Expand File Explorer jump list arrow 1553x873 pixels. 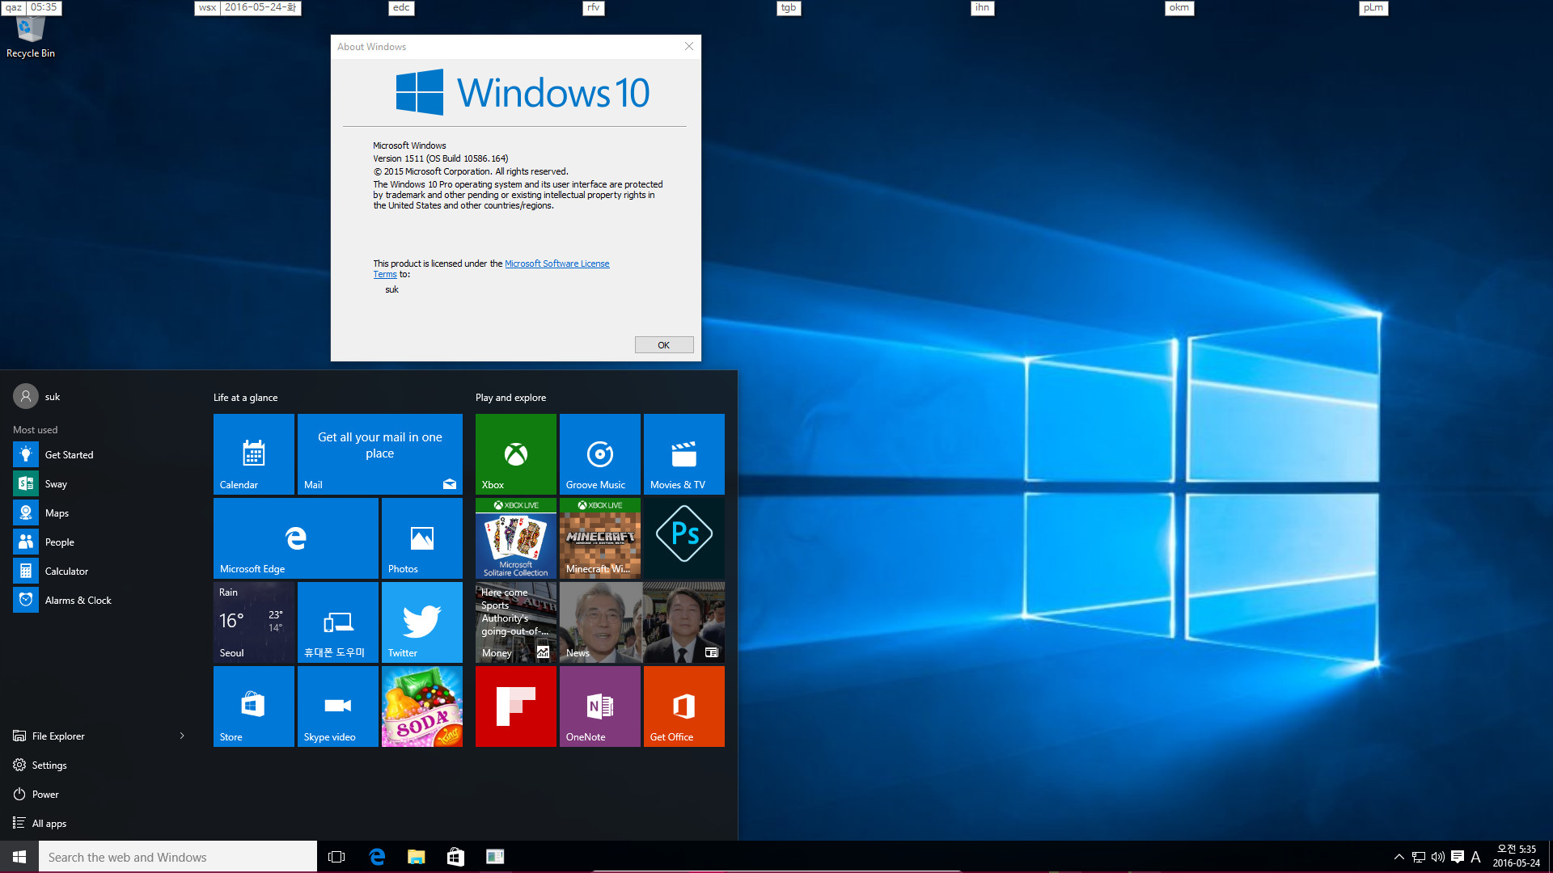[182, 736]
